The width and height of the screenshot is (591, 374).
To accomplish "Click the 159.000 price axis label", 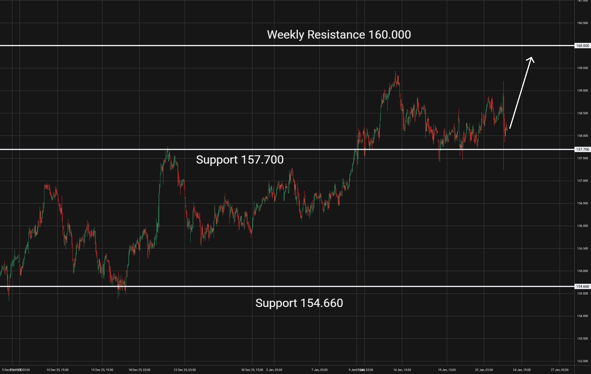I will 582,91.
